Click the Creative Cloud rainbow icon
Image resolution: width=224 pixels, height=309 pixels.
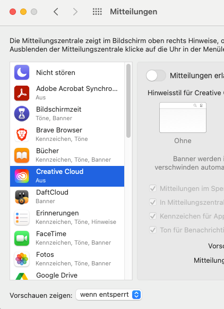point(22,176)
